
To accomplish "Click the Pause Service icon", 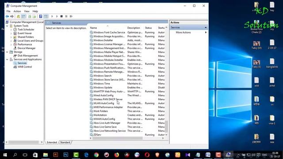I will [66, 16].
